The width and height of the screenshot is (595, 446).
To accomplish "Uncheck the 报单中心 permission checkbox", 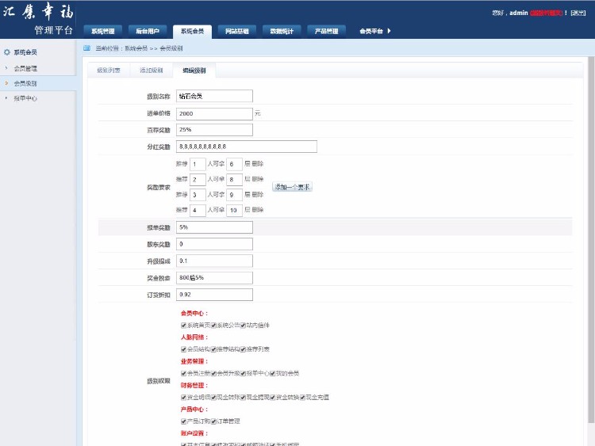I will 244,374.
